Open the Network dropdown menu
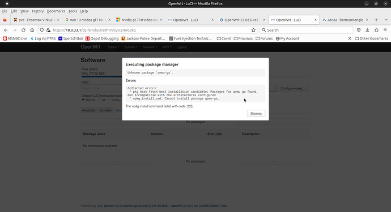Viewport: 391px width, 212px height. coord(150,47)
